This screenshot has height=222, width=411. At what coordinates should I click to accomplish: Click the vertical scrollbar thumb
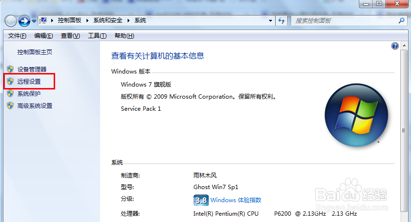tap(404, 131)
